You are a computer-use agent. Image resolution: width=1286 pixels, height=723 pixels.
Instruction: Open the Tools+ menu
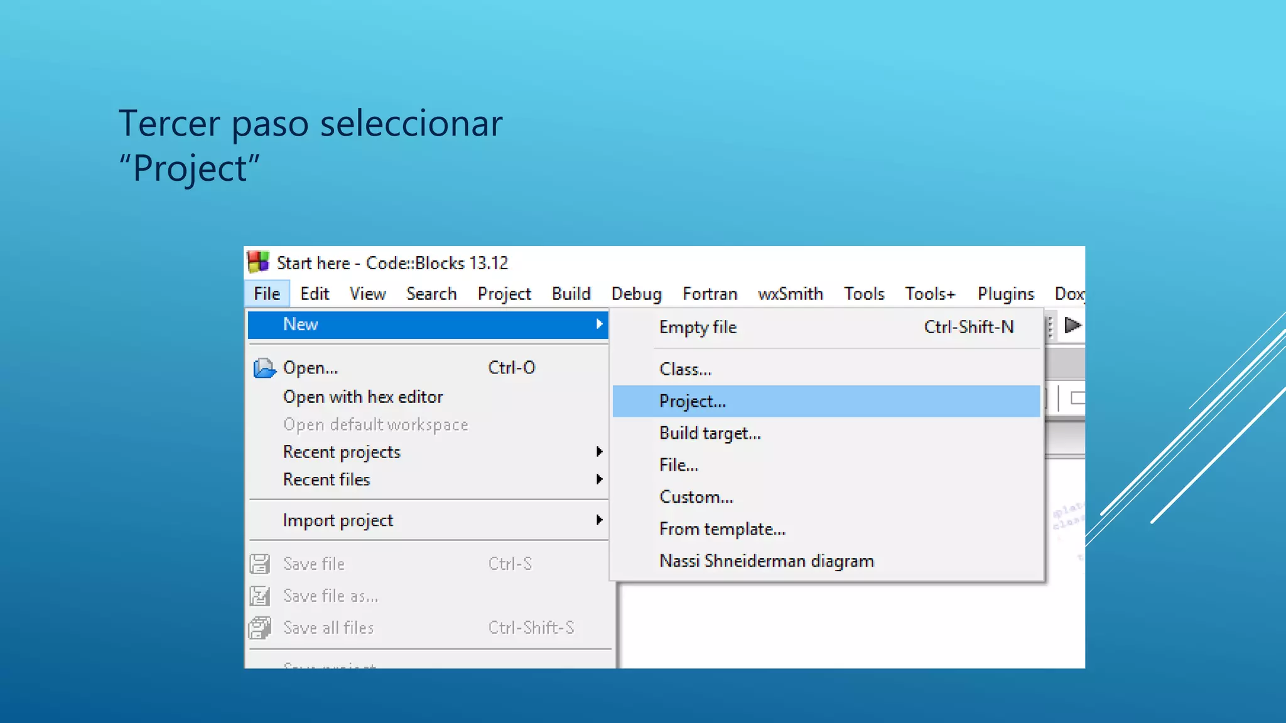(x=930, y=294)
